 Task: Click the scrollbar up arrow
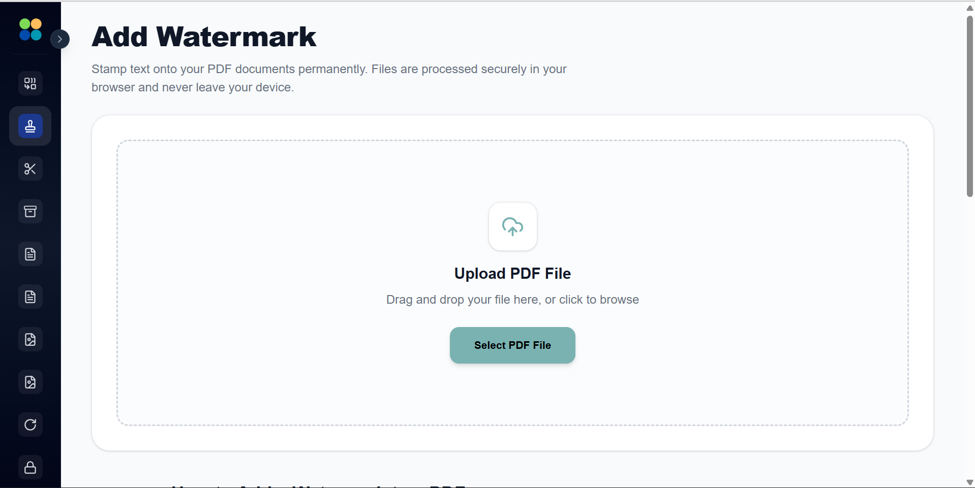[x=969, y=8]
